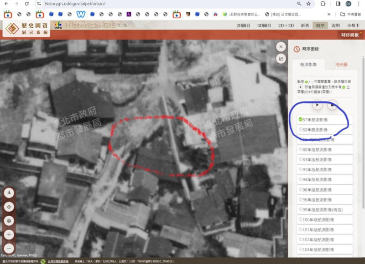Bookmark this page with the star icon
The height and width of the screenshot is (264, 365).
[309, 4]
